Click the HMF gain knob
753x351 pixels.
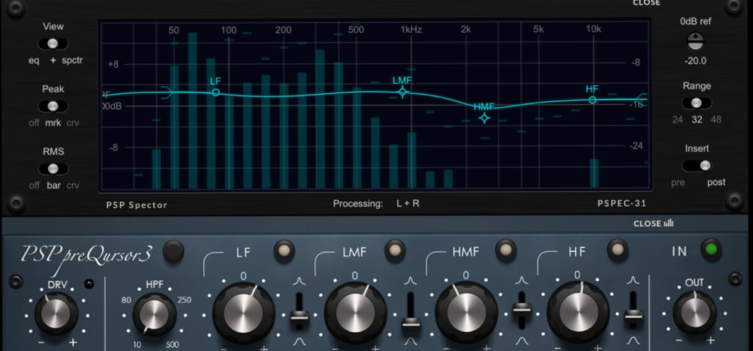tap(466, 312)
